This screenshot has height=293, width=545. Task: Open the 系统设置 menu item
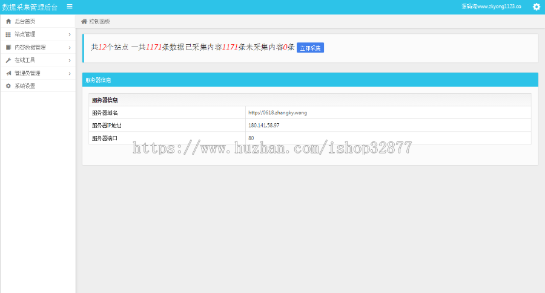pos(38,86)
